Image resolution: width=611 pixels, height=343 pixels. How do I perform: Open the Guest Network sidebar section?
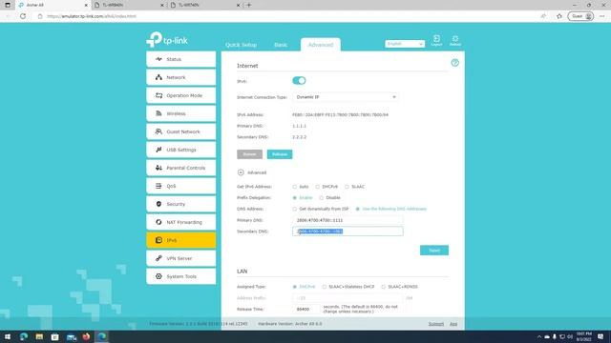click(x=180, y=131)
